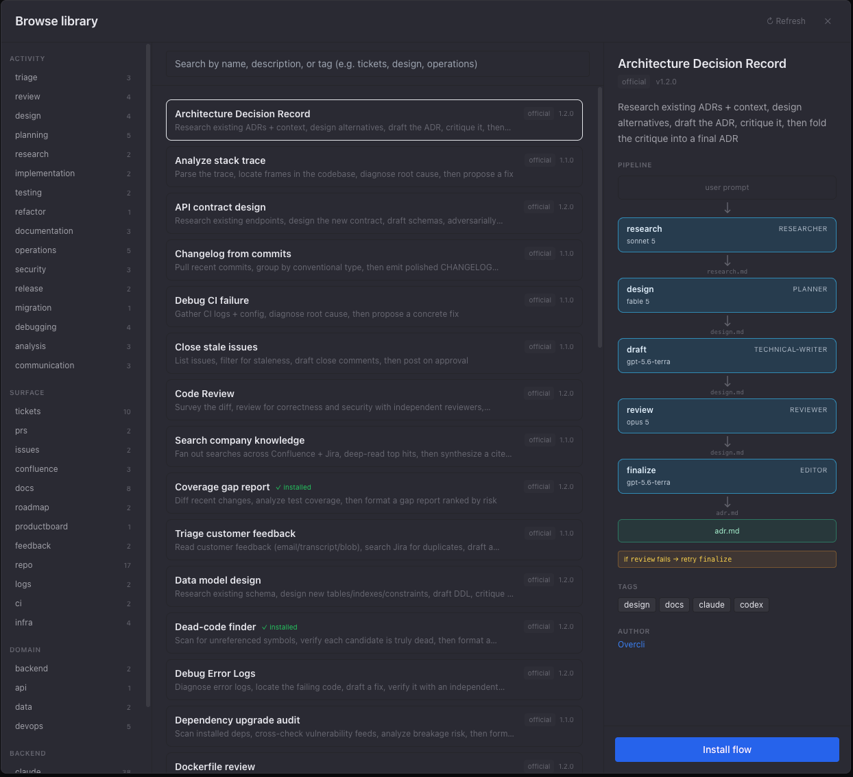Click the research pipeline step
853x777 pixels.
pyautogui.click(x=727, y=235)
